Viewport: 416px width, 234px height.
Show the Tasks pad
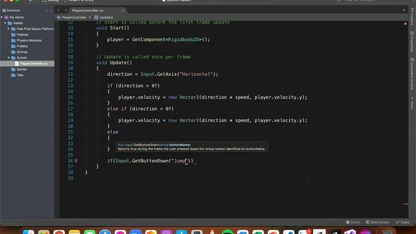coord(402,222)
